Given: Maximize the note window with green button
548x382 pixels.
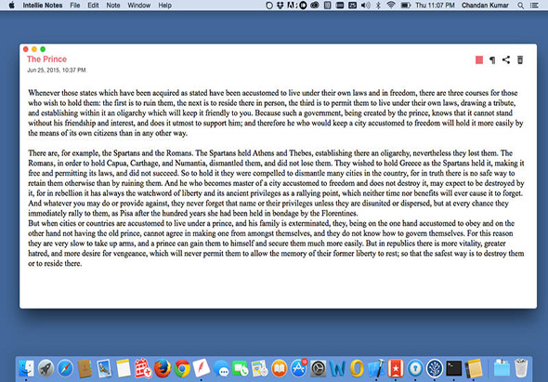Looking at the screenshot, I should coord(43,49).
